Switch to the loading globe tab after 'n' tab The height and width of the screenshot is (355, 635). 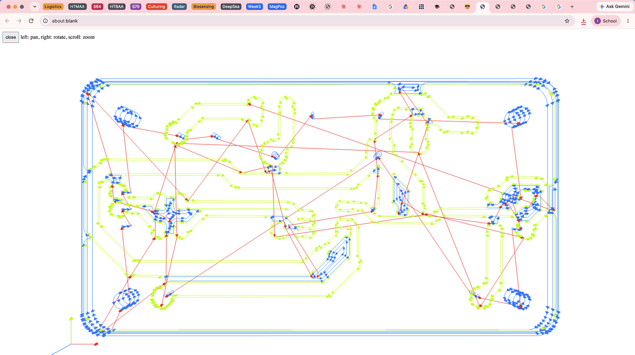tap(328, 7)
